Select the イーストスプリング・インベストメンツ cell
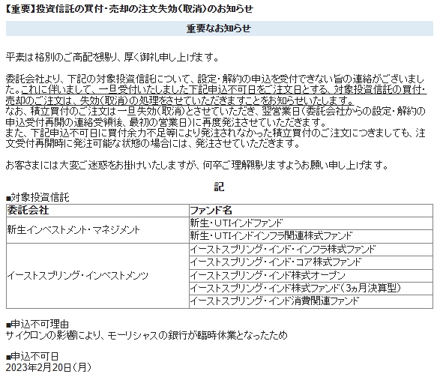Viewport: 437px width, 377px height. 97,276
